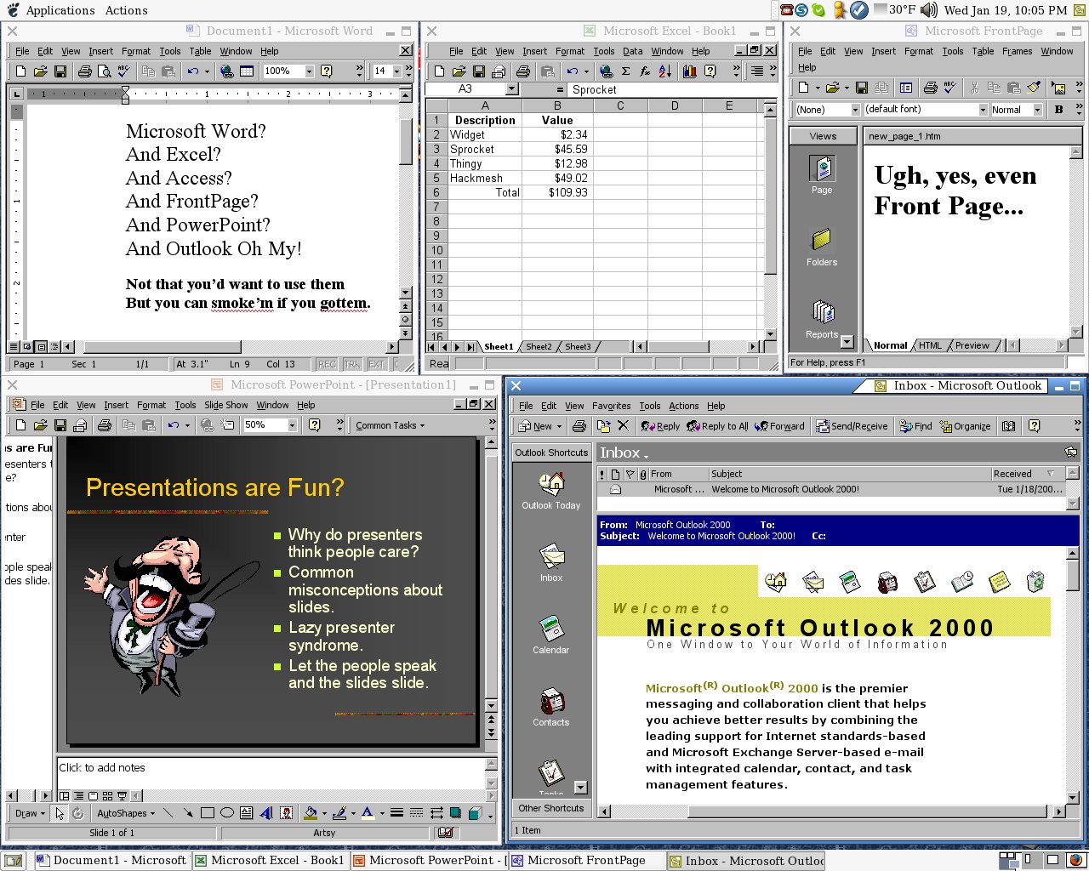Select Text Box tool in PowerPoint drawing toolbar
This screenshot has width=1089, height=871.
247,813
